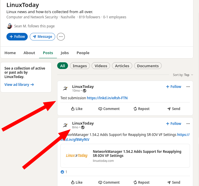Click 0-1 employees text
The image size is (199, 186).
[x=115, y=17]
